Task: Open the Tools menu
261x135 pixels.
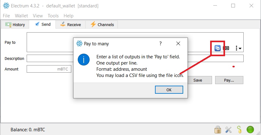Action: pyautogui.click(x=53, y=16)
